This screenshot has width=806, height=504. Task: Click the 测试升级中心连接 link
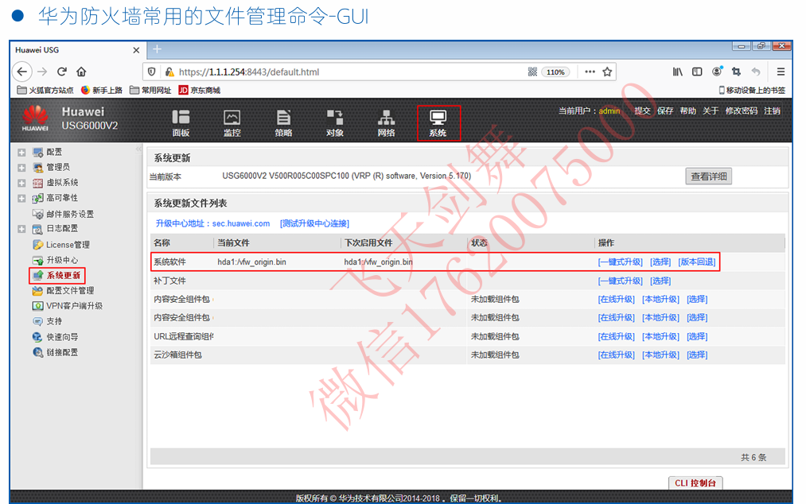point(314,223)
